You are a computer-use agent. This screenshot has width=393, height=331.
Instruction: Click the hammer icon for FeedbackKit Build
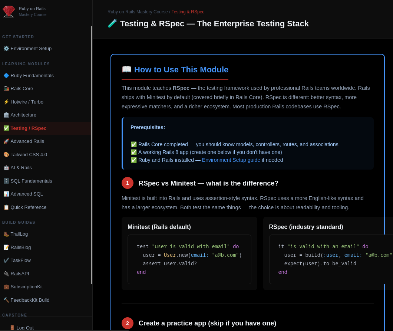point(6,300)
